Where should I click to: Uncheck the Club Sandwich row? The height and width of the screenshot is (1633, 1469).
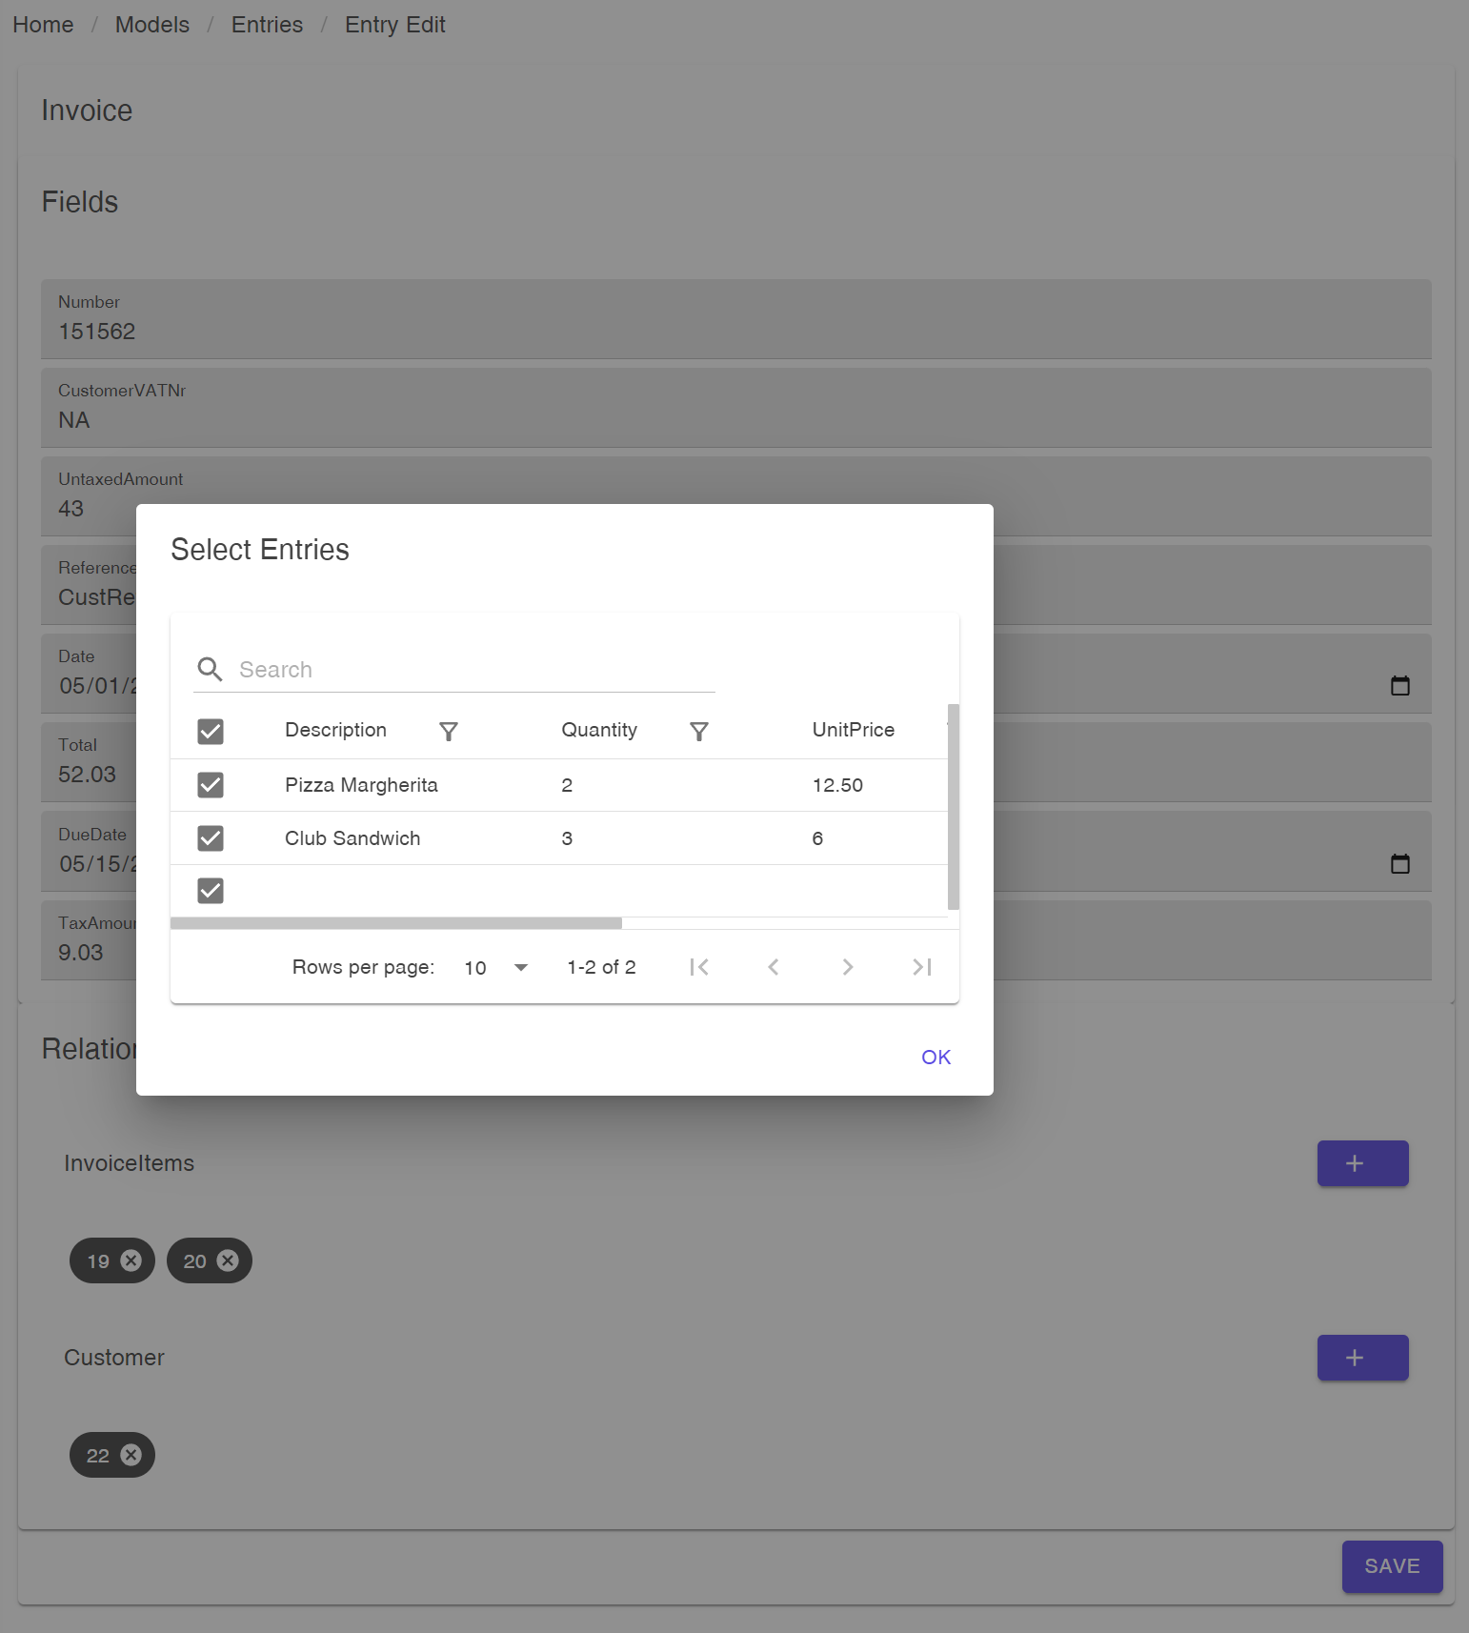point(211,838)
